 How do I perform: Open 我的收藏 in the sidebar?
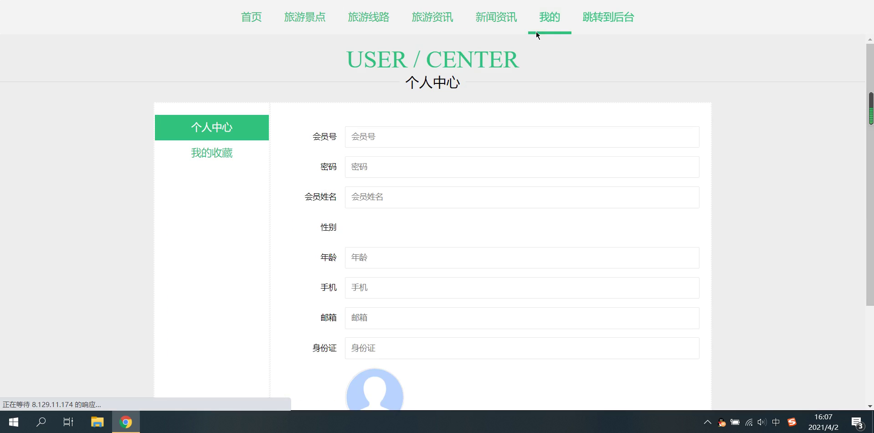point(212,153)
